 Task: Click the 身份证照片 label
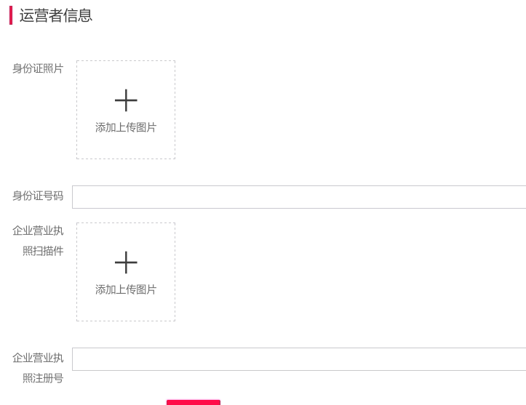tap(38, 68)
